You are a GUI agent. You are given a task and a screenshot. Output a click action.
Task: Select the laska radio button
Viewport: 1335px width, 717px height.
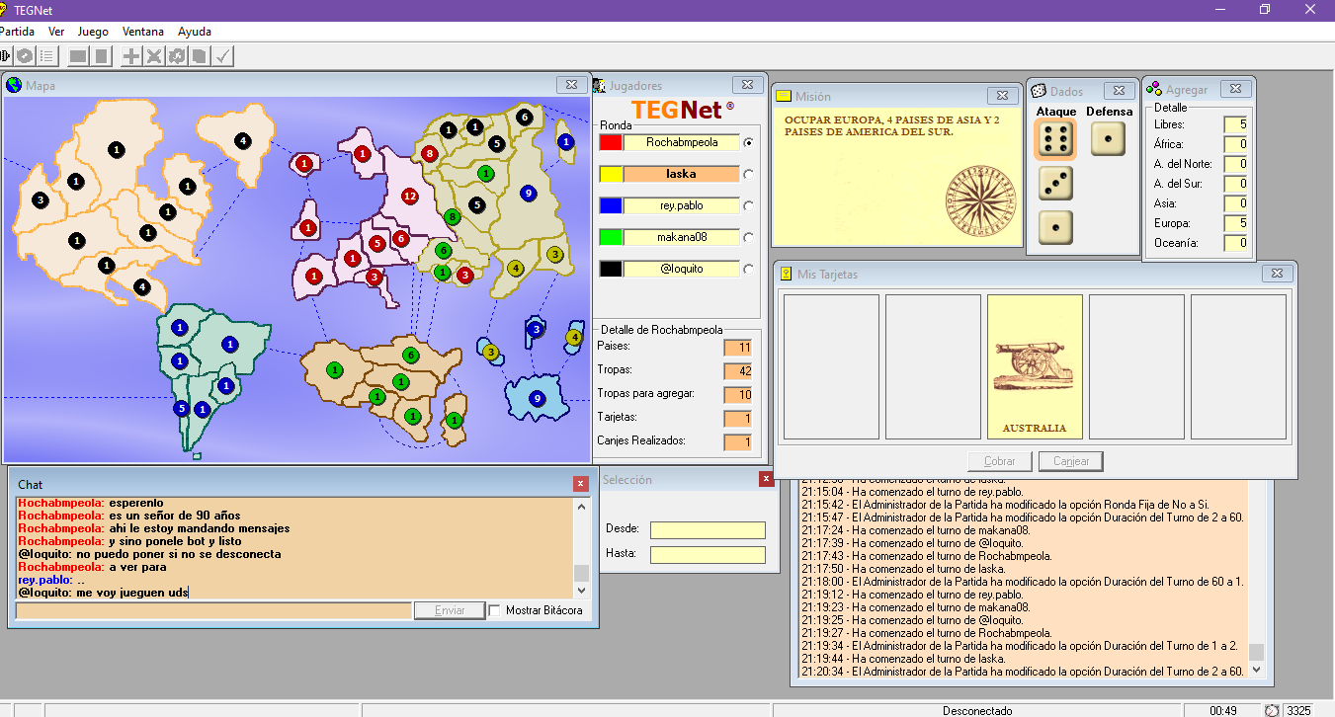(x=748, y=174)
